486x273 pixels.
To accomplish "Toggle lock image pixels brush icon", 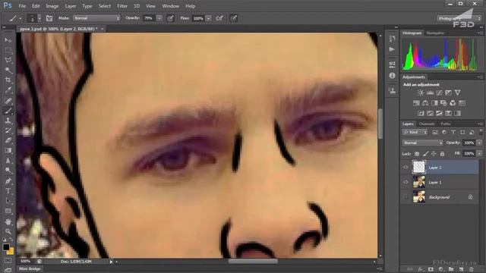I will (425, 153).
